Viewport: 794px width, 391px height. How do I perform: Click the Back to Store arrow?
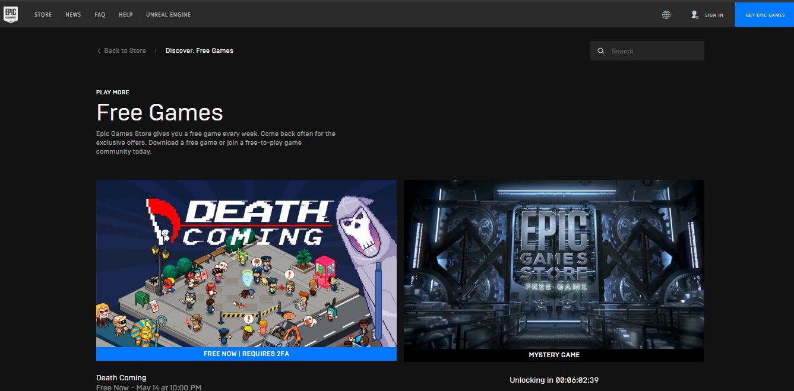pyautogui.click(x=99, y=51)
